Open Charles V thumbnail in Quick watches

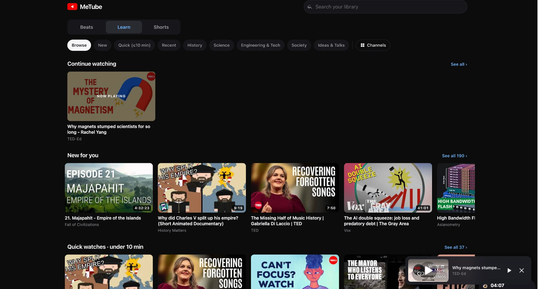(109, 272)
